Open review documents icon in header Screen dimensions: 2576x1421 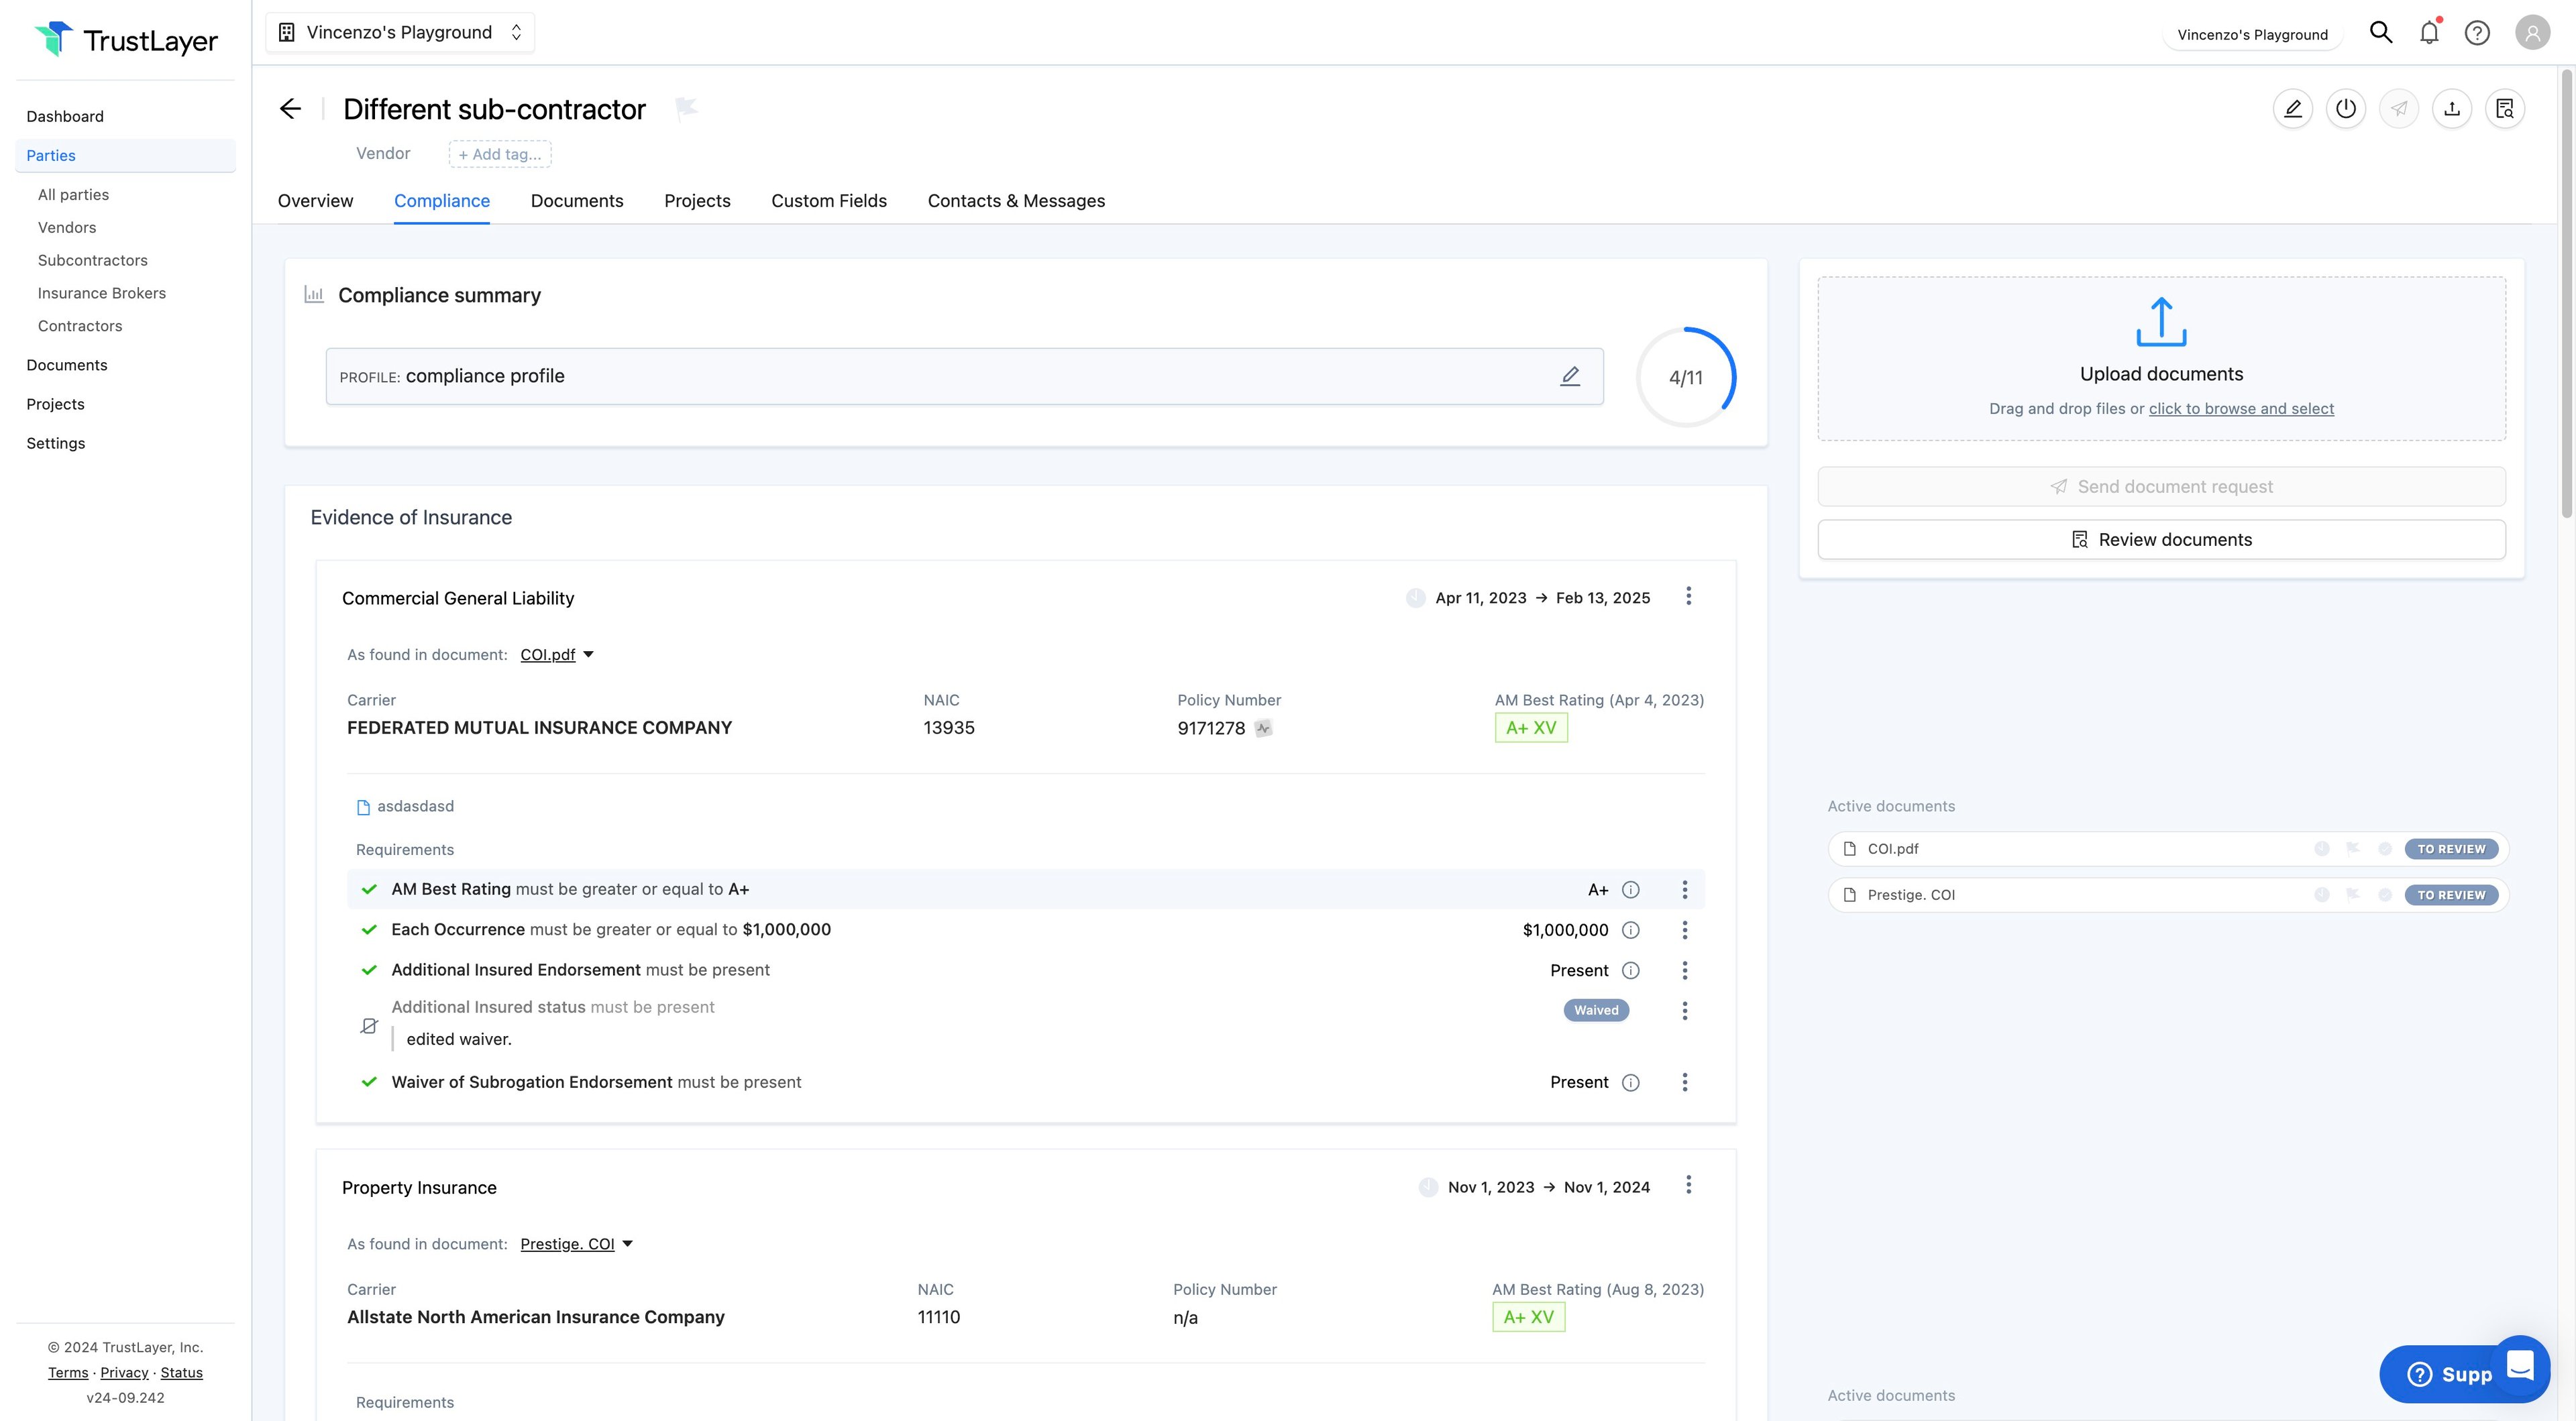pos(2504,109)
